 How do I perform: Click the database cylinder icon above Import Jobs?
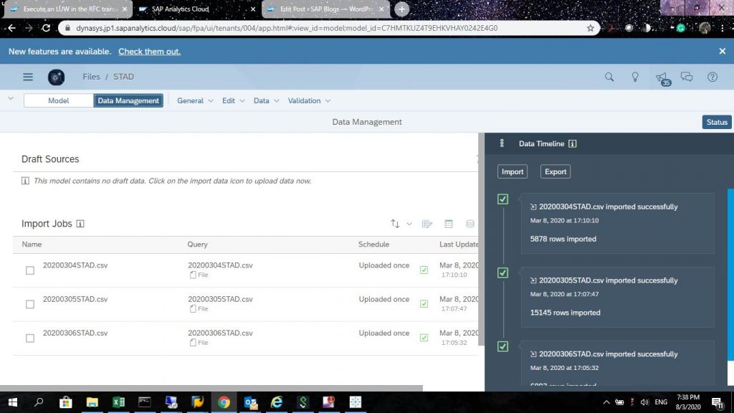click(x=470, y=224)
